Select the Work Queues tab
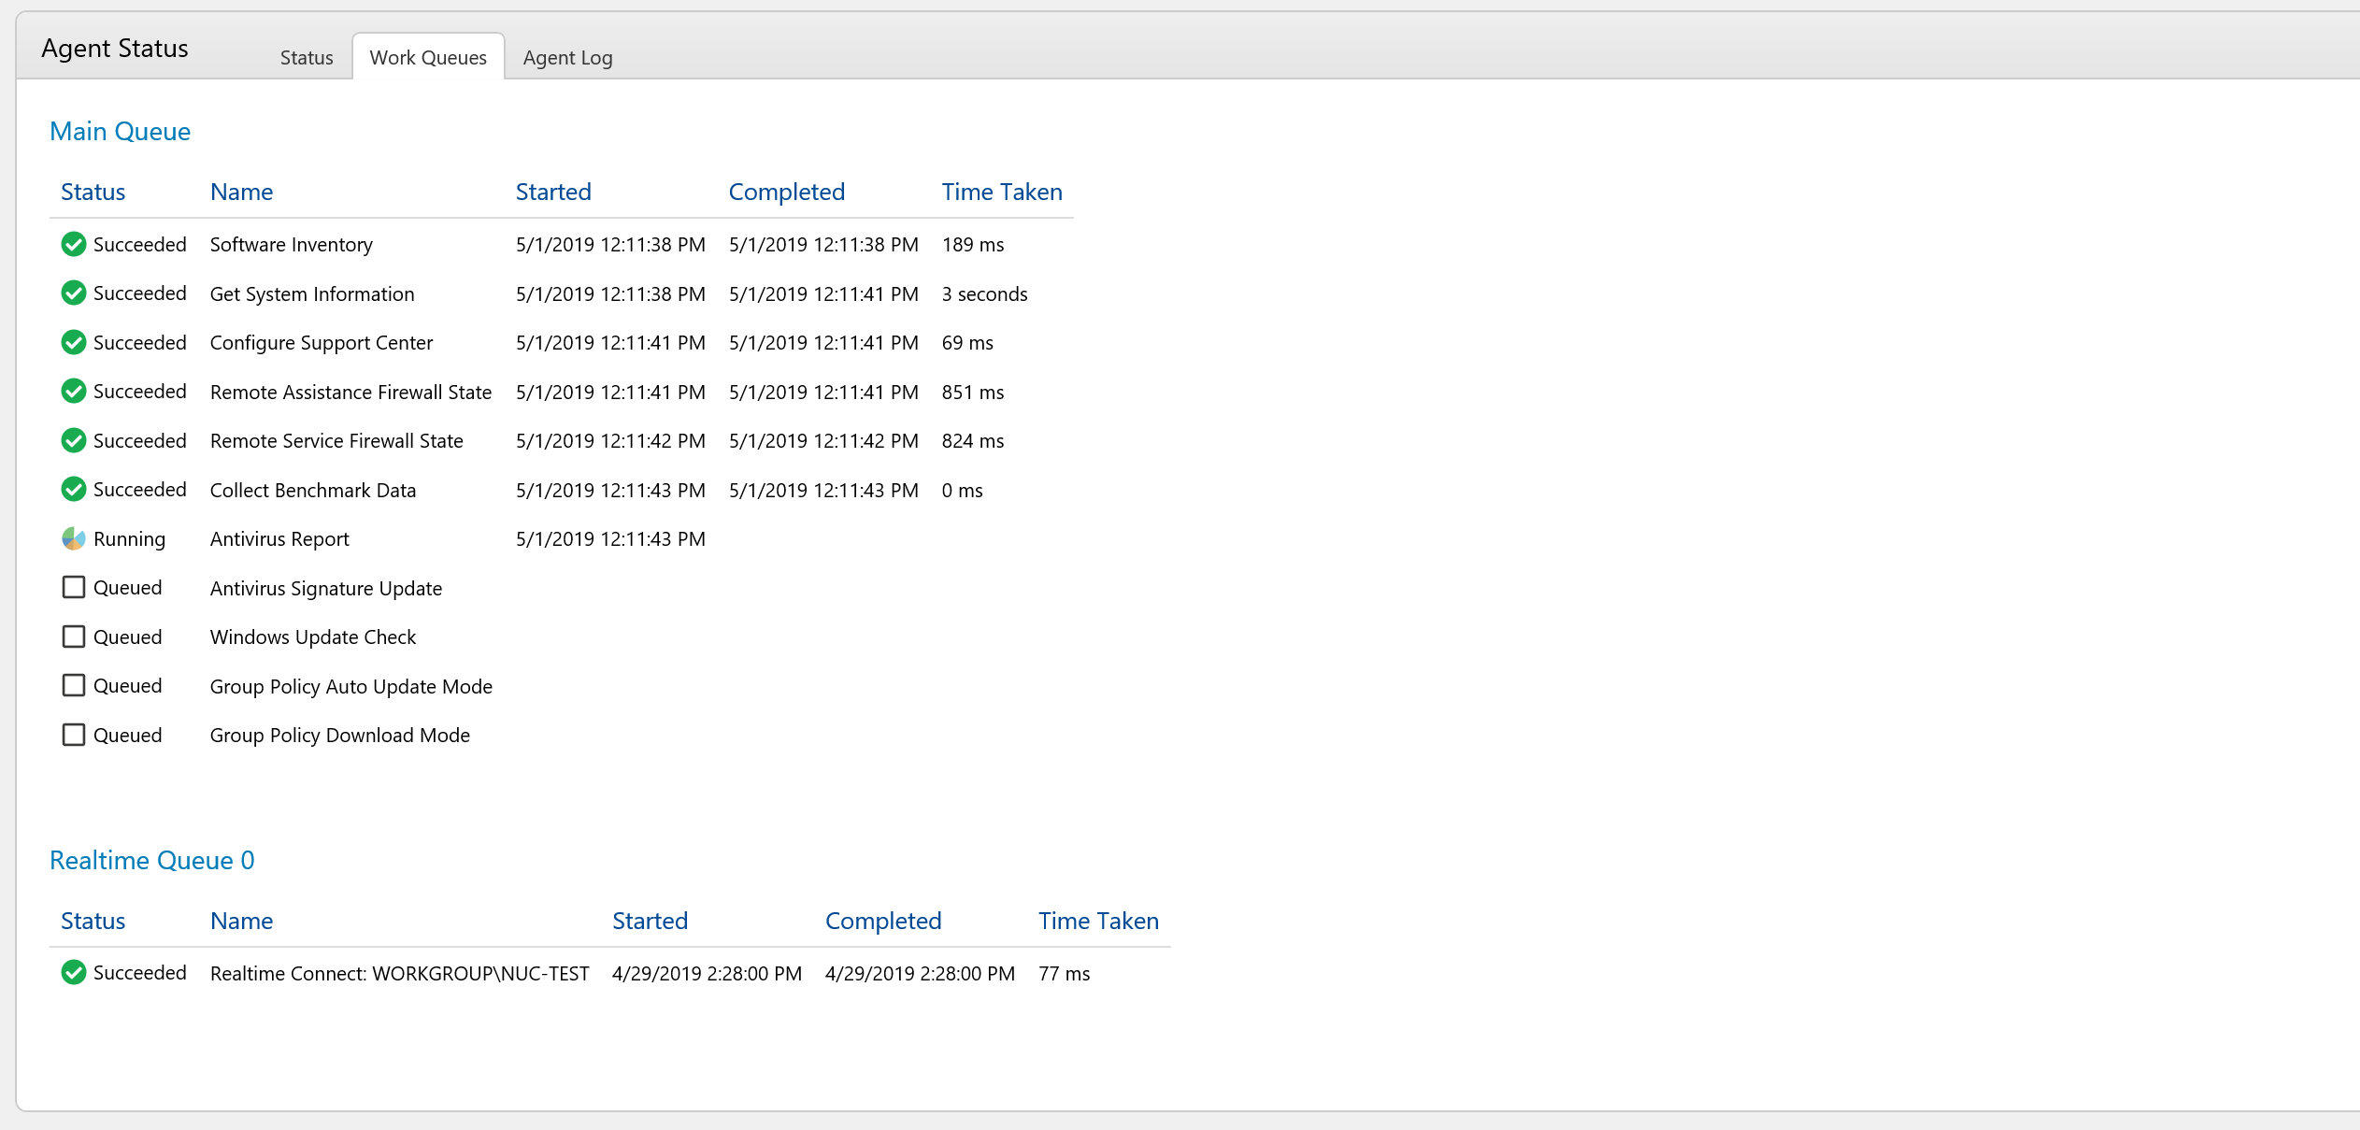Image resolution: width=2360 pixels, height=1130 pixels. click(x=428, y=57)
